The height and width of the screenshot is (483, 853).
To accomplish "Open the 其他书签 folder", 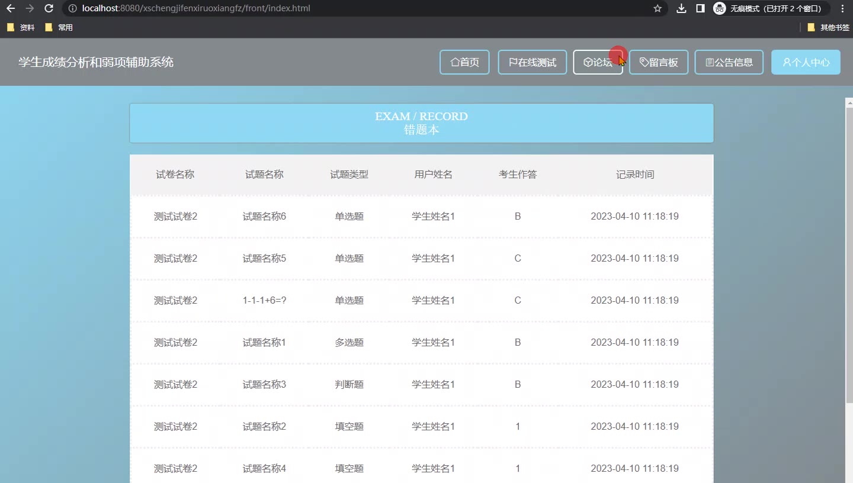I will 828,27.
